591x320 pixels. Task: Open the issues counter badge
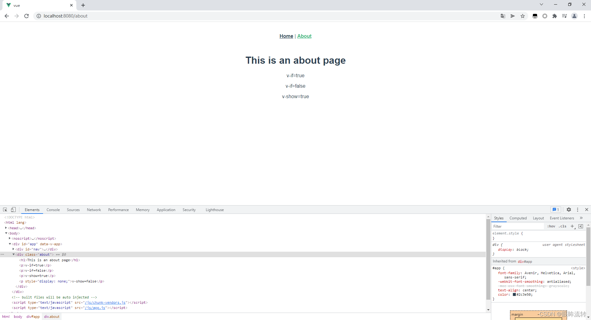click(x=556, y=210)
